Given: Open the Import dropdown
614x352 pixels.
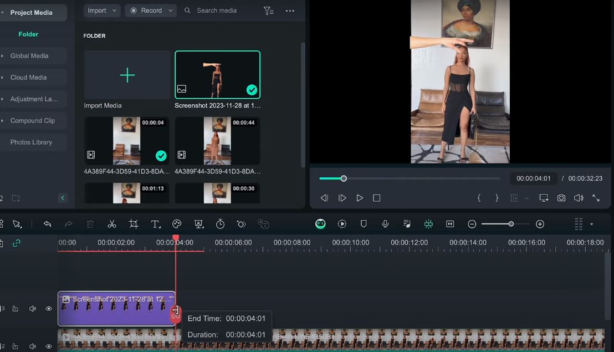Looking at the screenshot, I should tap(102, 11).
